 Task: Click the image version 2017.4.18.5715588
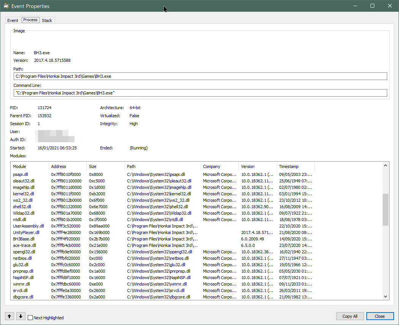coord(52,60)
